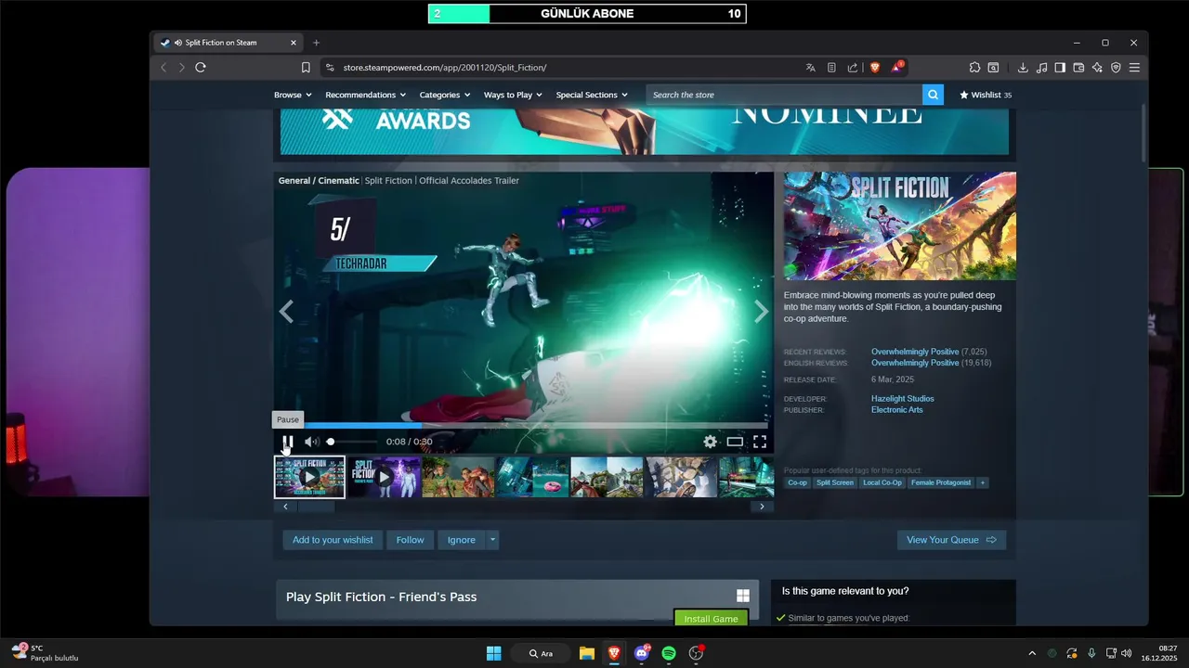The height and width of the screenshot is (668, 1189).
Task: Click the Ignore button
Action: pyautogui.click(x=462, y=540)
